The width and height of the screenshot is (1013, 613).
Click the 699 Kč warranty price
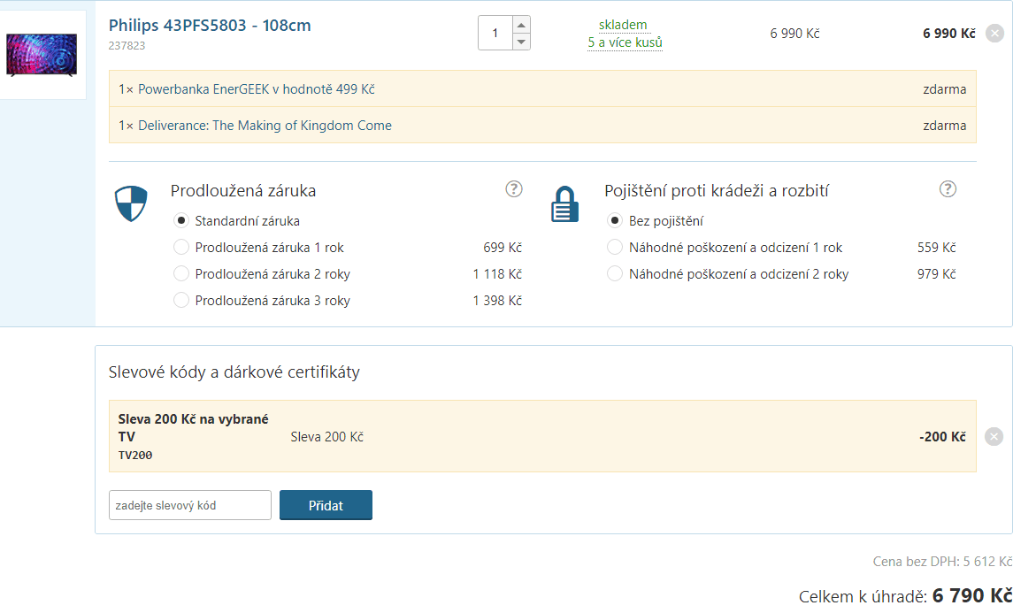click(x=503, y=248)
